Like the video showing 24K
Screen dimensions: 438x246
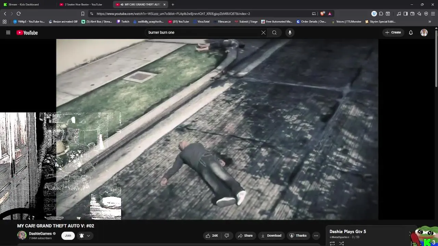[212, 235]
